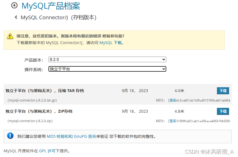Click the MySQL产品档案 heading
The width and height of the screenshot is (238, 157).
point(51,6)
